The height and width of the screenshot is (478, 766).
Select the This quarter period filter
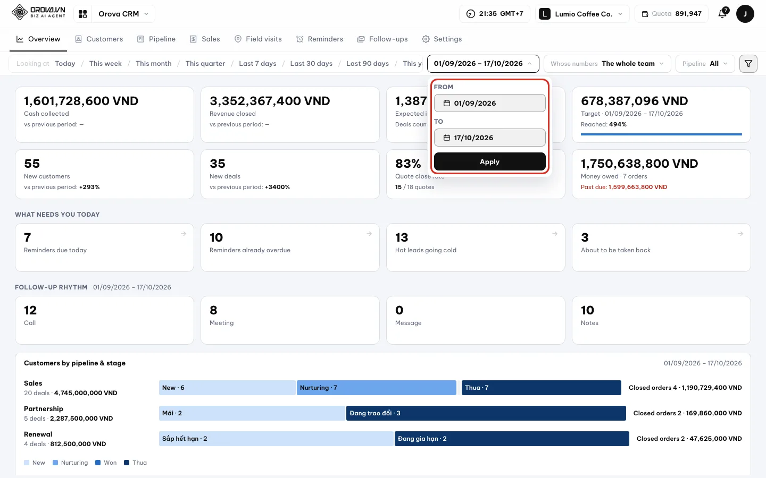tap(205, 64)
